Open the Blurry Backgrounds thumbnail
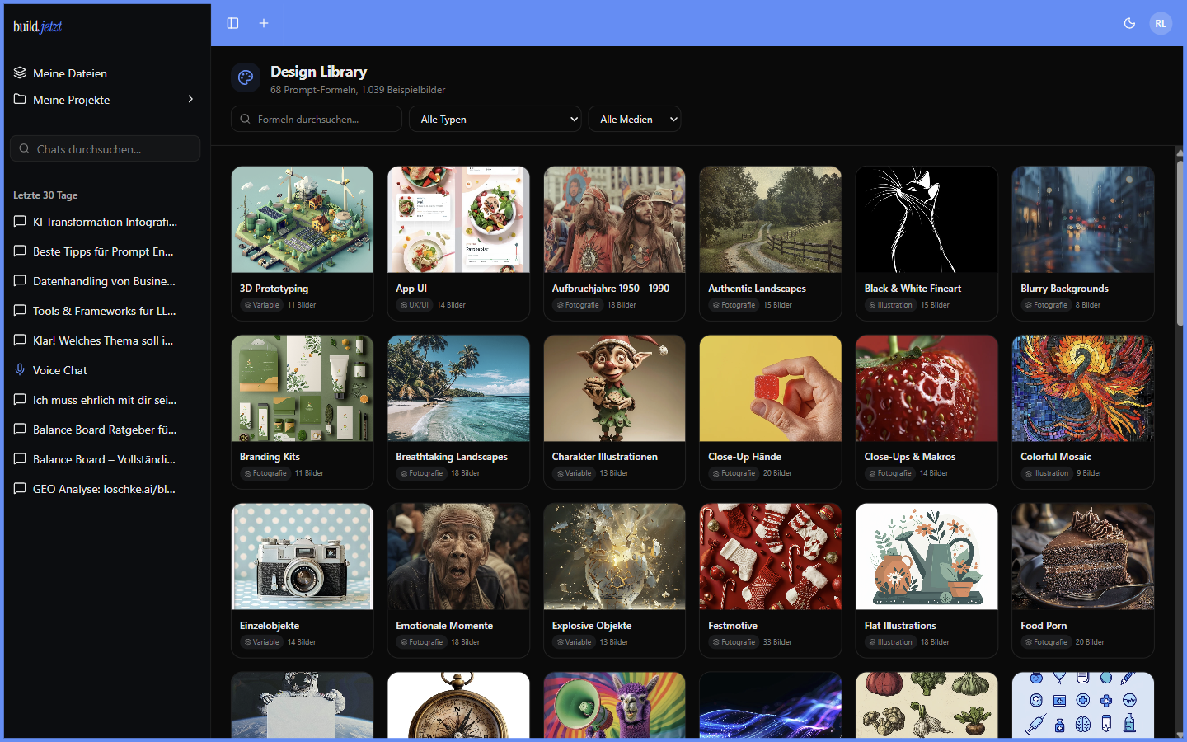Viewport: 1187px width, 742px height. click(1083, 219)
